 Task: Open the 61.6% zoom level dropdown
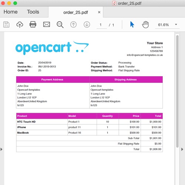coord(176,24)
